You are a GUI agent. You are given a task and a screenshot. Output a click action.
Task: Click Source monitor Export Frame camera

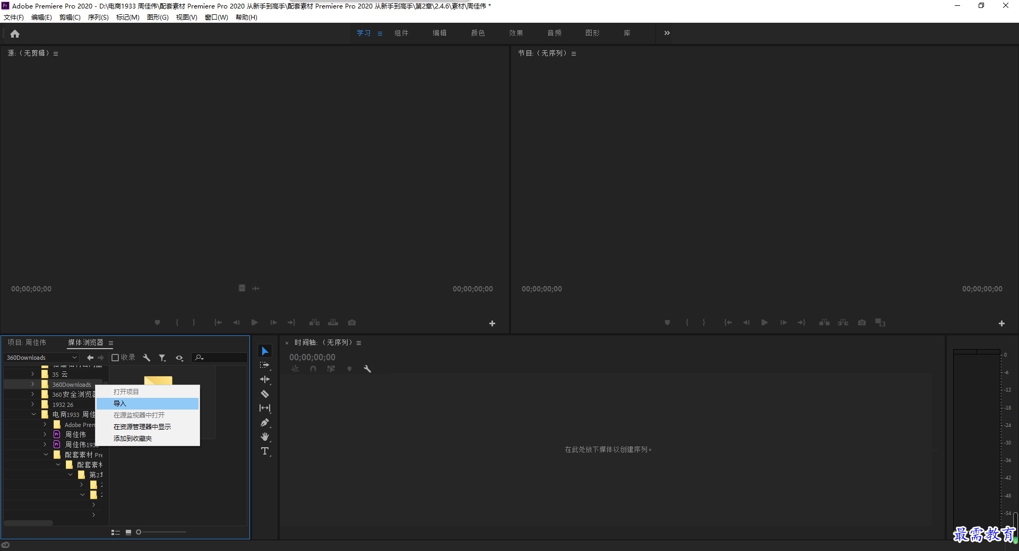352,323
